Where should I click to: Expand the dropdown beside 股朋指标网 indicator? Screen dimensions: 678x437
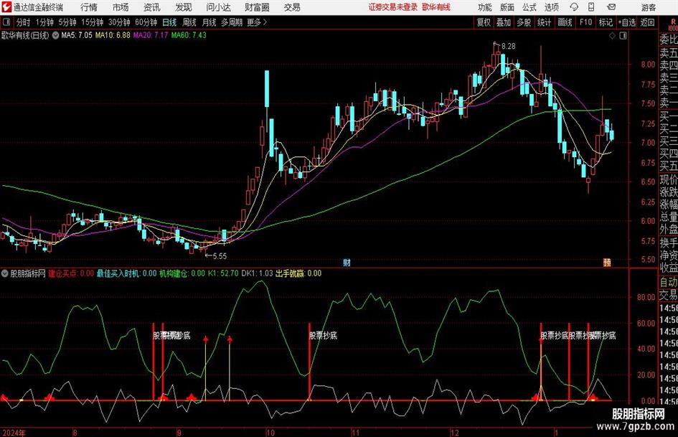tap(5, 273)
